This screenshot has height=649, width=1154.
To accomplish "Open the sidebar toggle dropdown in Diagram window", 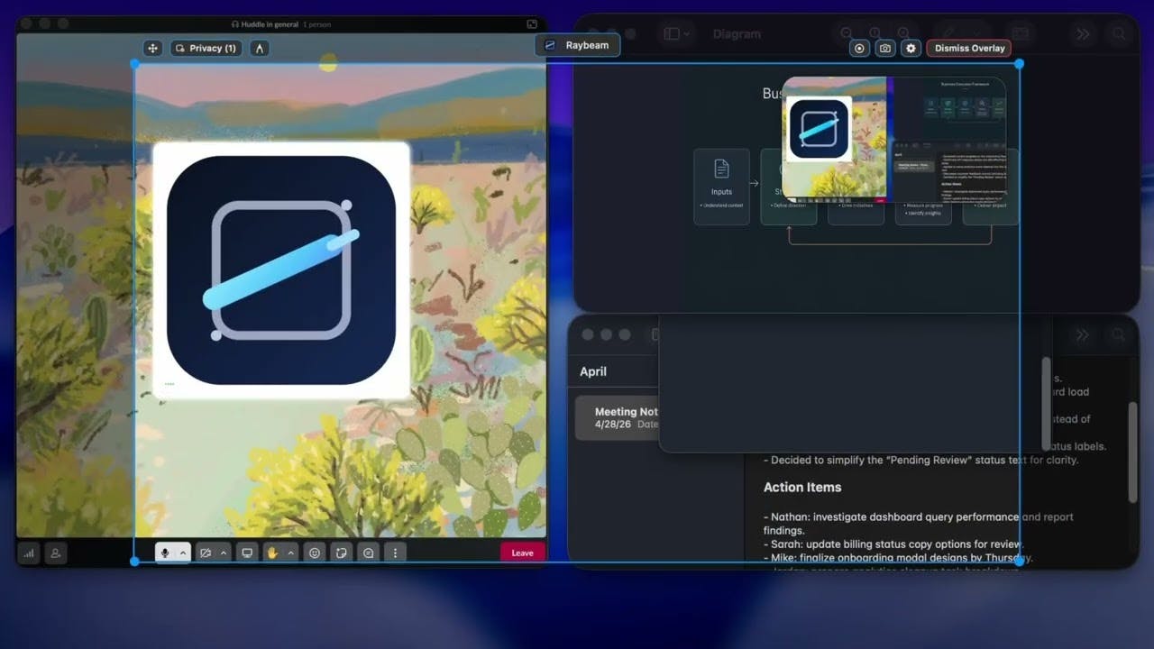I will pos(676,34).
